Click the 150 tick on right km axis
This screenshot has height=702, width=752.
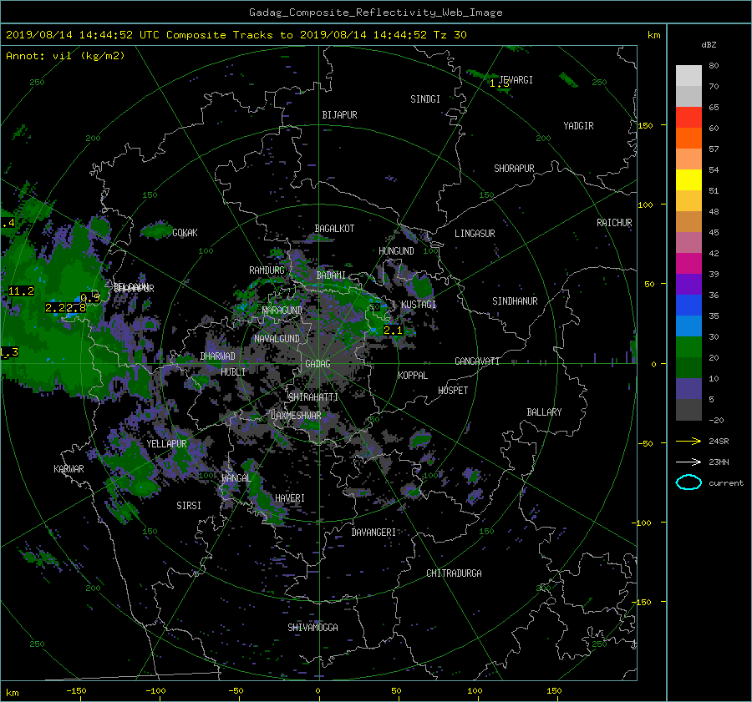tap(645, 125)
